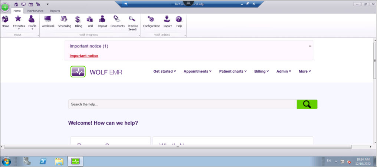Open the Scheduling program
The width and height of the screenshot is (377, 167).
pyautogui.click(x=64, y=21)
